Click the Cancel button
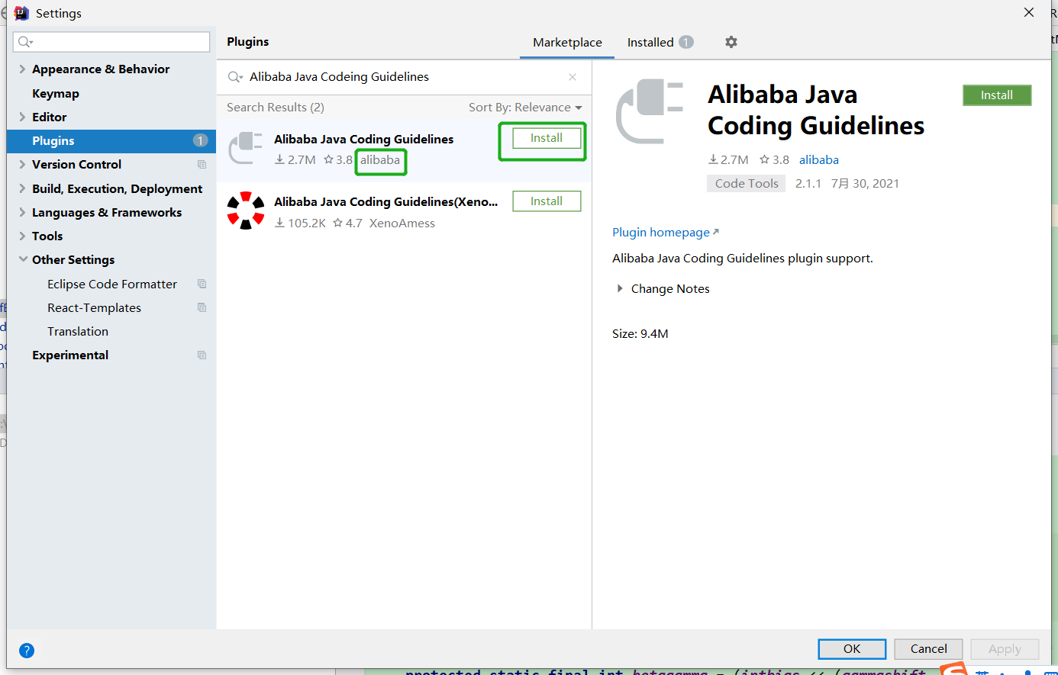This screenshot has height=675, width=1058. tap(928, 649)
